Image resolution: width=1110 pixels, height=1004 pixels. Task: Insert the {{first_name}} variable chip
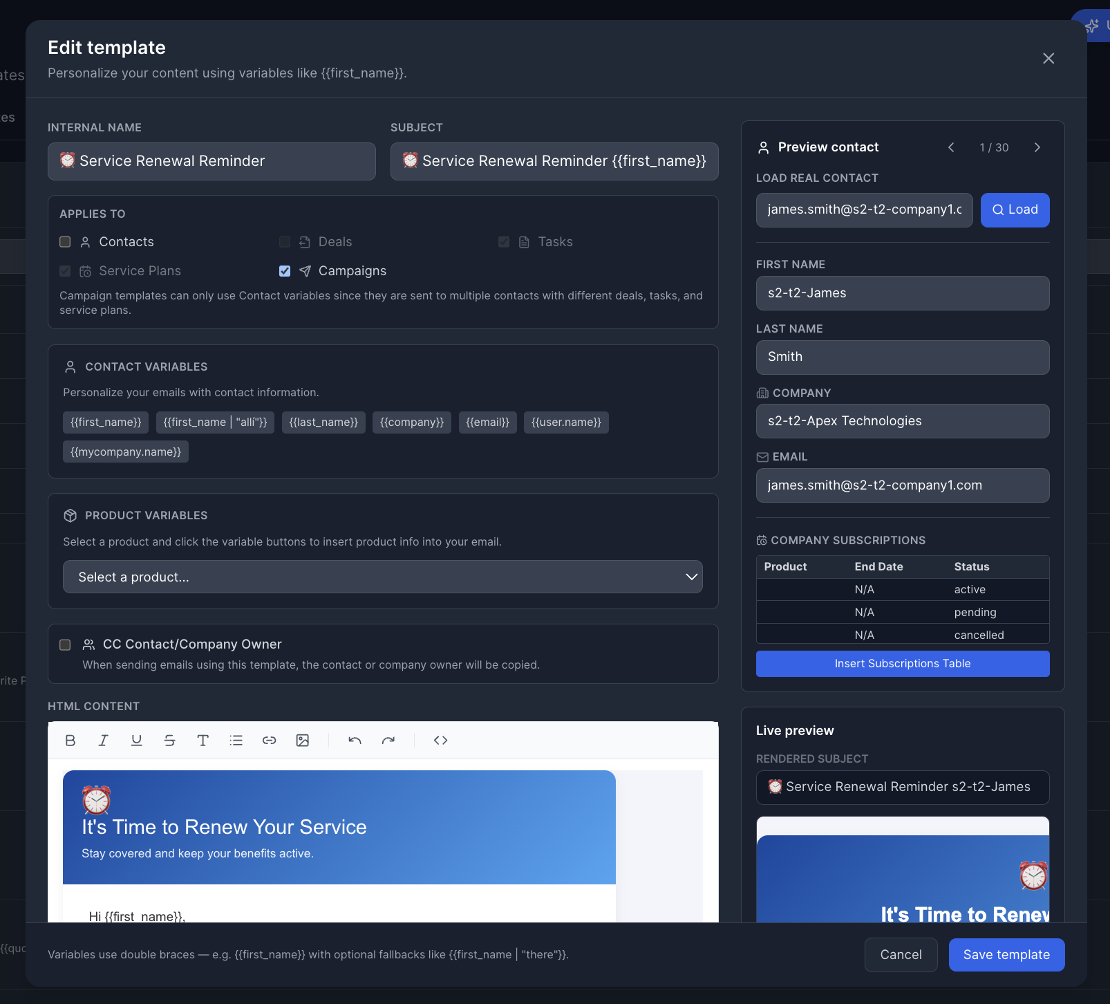tap(106, 422)
